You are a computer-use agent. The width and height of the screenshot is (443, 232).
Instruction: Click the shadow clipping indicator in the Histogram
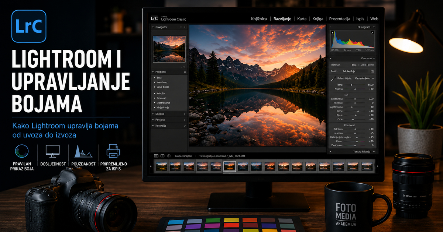coord(333,33)
